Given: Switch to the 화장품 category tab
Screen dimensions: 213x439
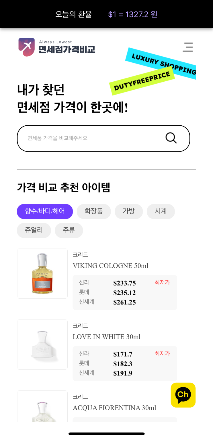Looking at the screenshot, I should pos(94,211).
